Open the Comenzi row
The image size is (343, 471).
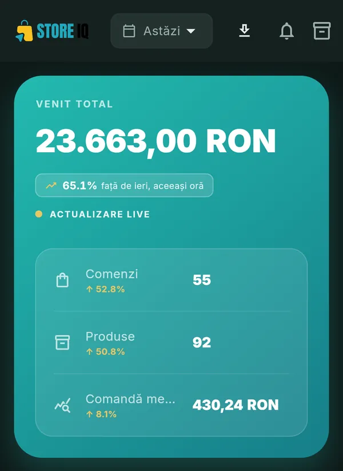tap(171, 280)
